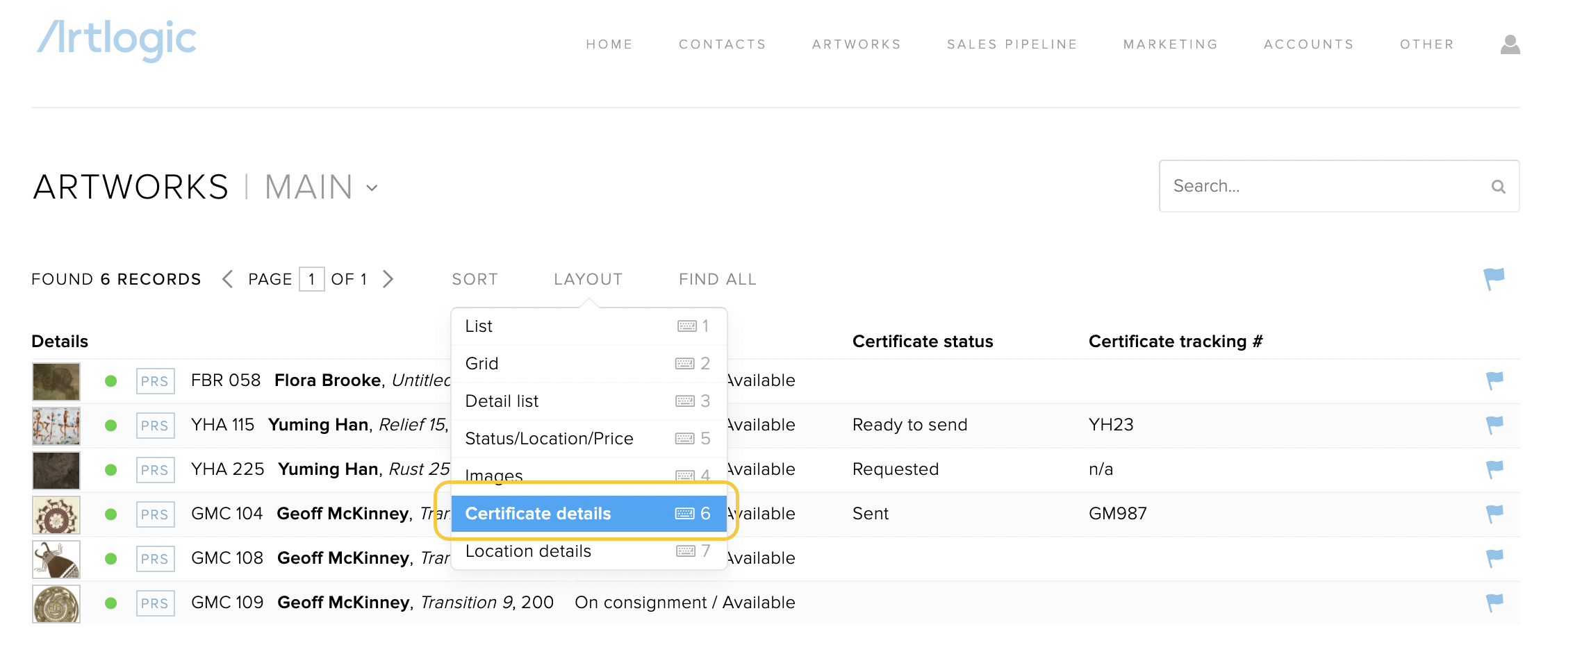The image size is (1573, 654).
Task: Open GMC 104 artwork thumbnail
Action: point(56,514)
